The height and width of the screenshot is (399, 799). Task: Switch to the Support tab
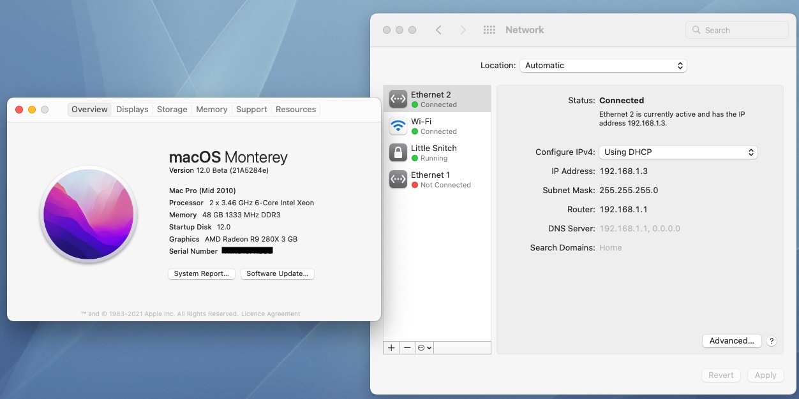point(251,110)
